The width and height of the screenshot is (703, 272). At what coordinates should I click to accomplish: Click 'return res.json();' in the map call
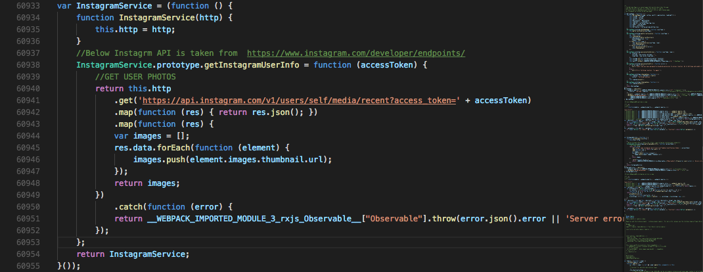(x=262, y=112)
